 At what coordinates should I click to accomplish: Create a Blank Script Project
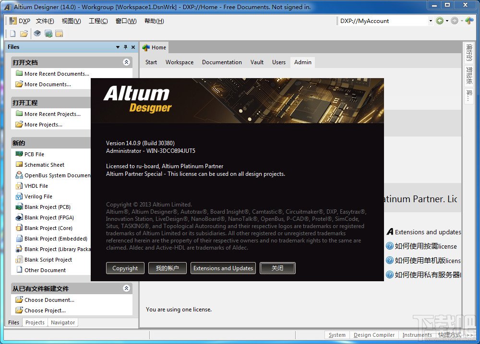(x=48, y=260)
